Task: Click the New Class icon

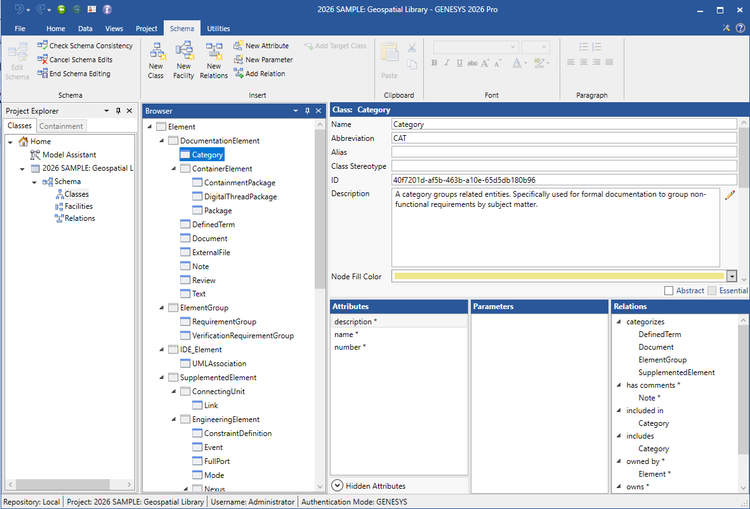Action: click(x=156, y=61)
